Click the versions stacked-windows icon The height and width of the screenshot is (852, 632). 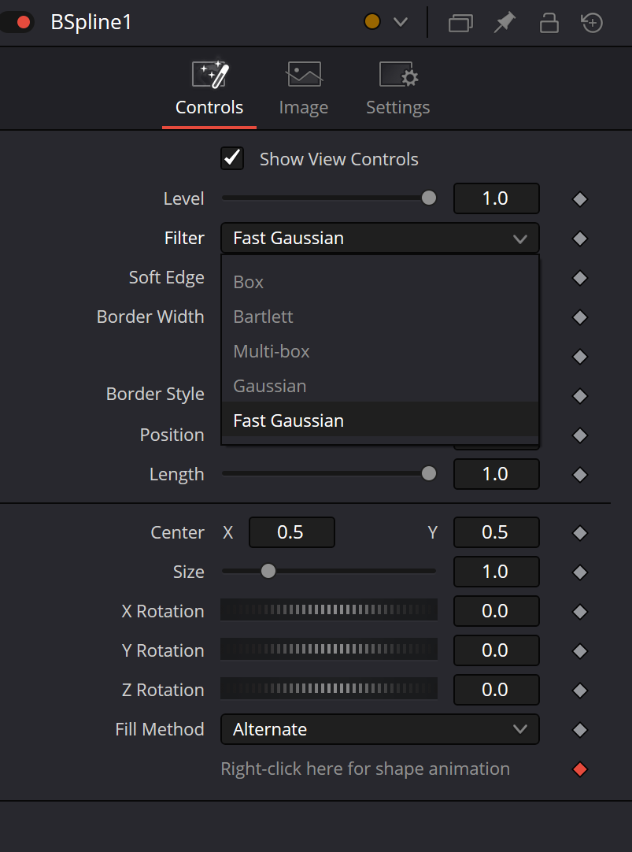460,23
